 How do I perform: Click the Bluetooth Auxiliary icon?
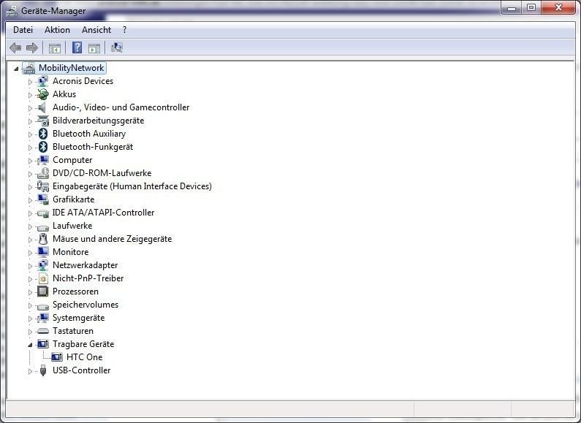pyautogui.click(x=43, y=134)
